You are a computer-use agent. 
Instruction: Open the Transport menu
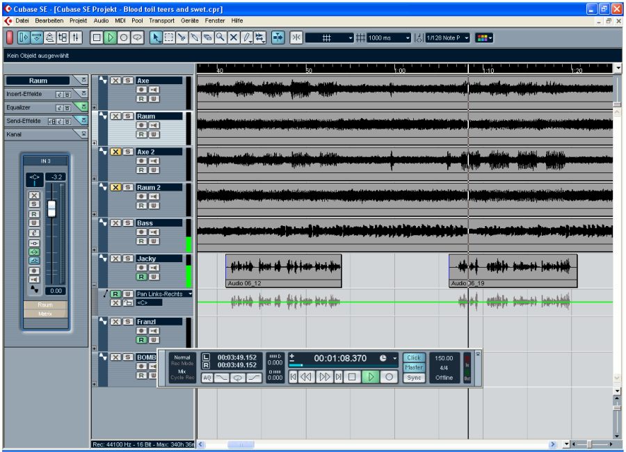point(161,21)
